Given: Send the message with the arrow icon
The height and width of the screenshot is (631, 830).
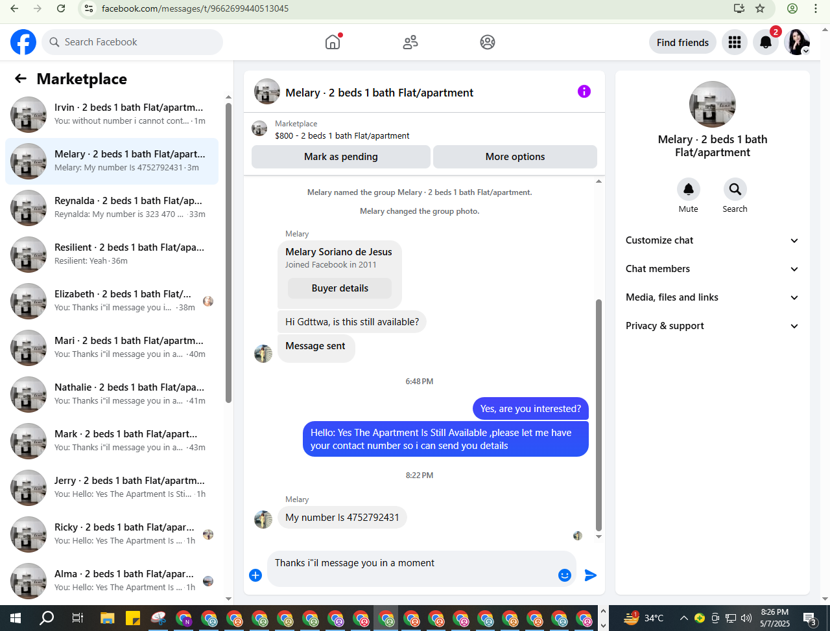Looking at the screenshot, I should click(591, 575).
